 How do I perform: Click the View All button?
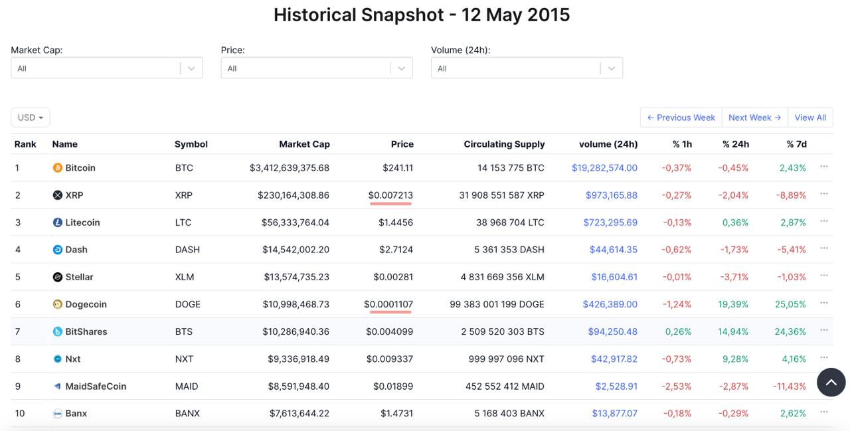pos(810,118)
